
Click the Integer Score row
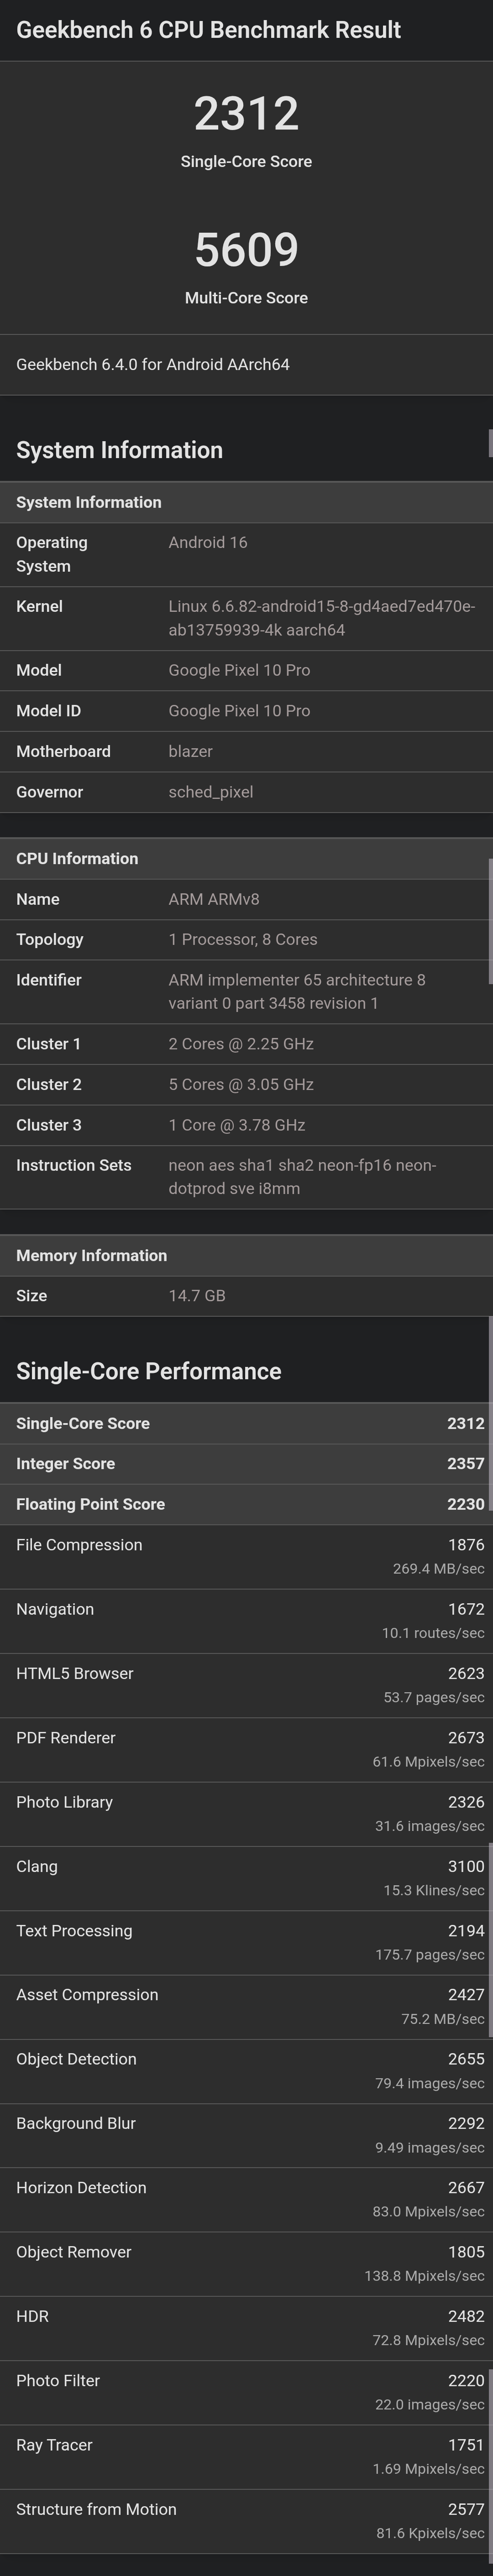pos(246,1463)
